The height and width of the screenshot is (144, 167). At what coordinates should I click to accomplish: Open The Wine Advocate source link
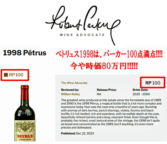(x=74, y=83)
